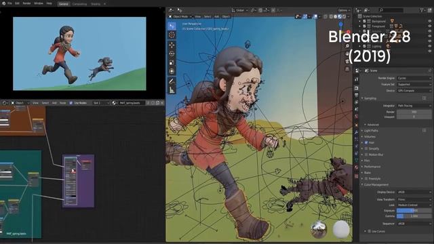Open viewport Add menu
The image size is (434, 244).
point(217,16)
